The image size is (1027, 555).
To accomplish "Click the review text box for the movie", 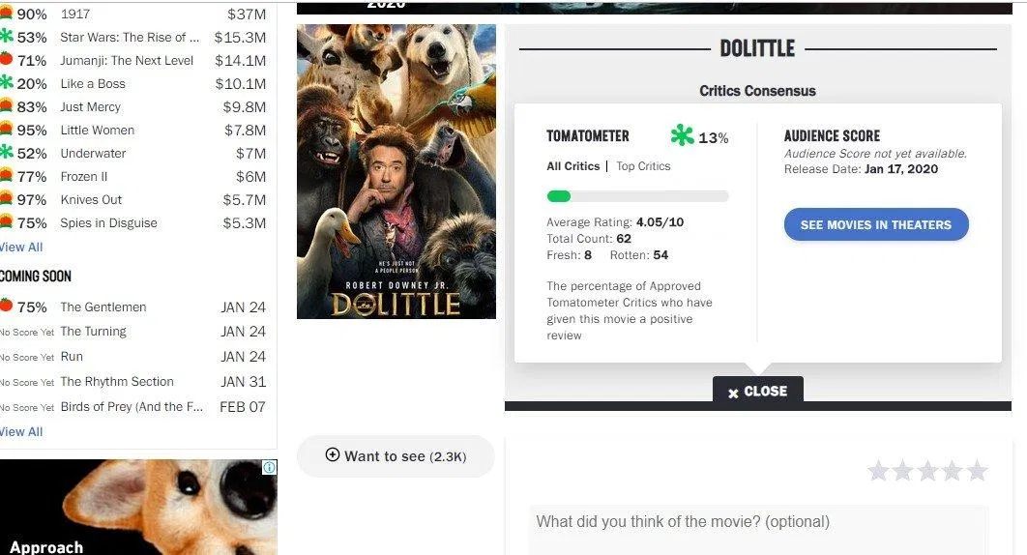I will (x=758, y=530).
